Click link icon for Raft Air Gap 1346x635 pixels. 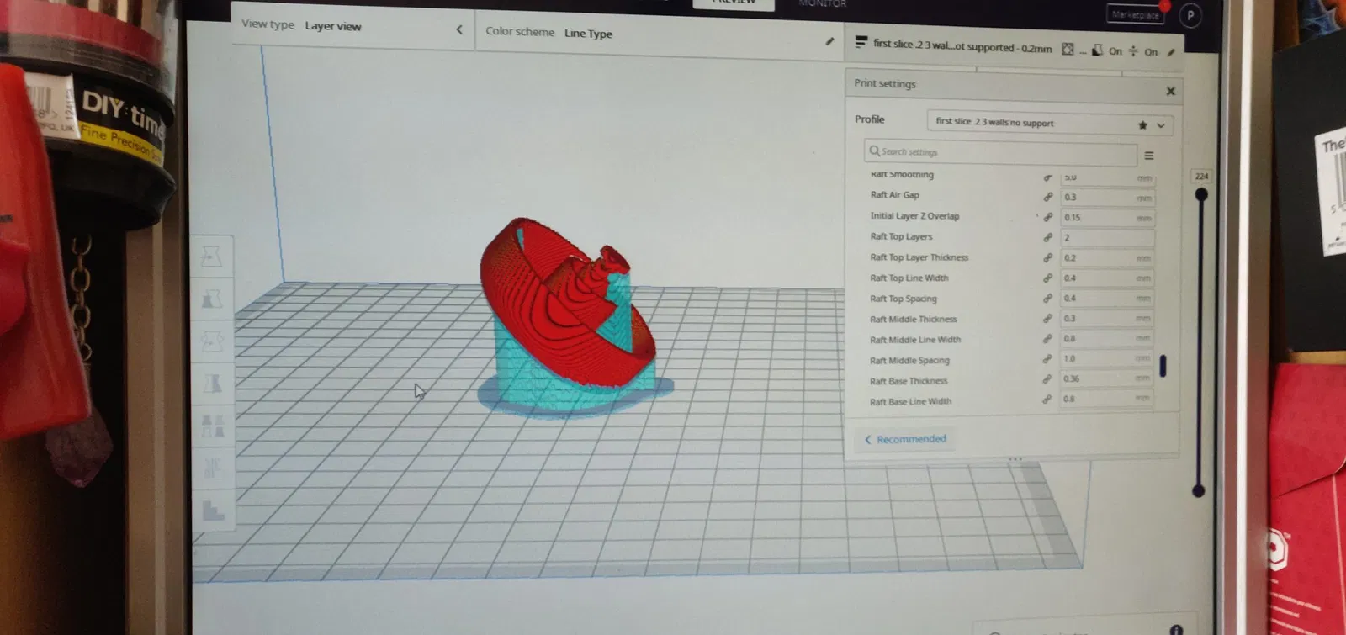tap(1048, 197)
